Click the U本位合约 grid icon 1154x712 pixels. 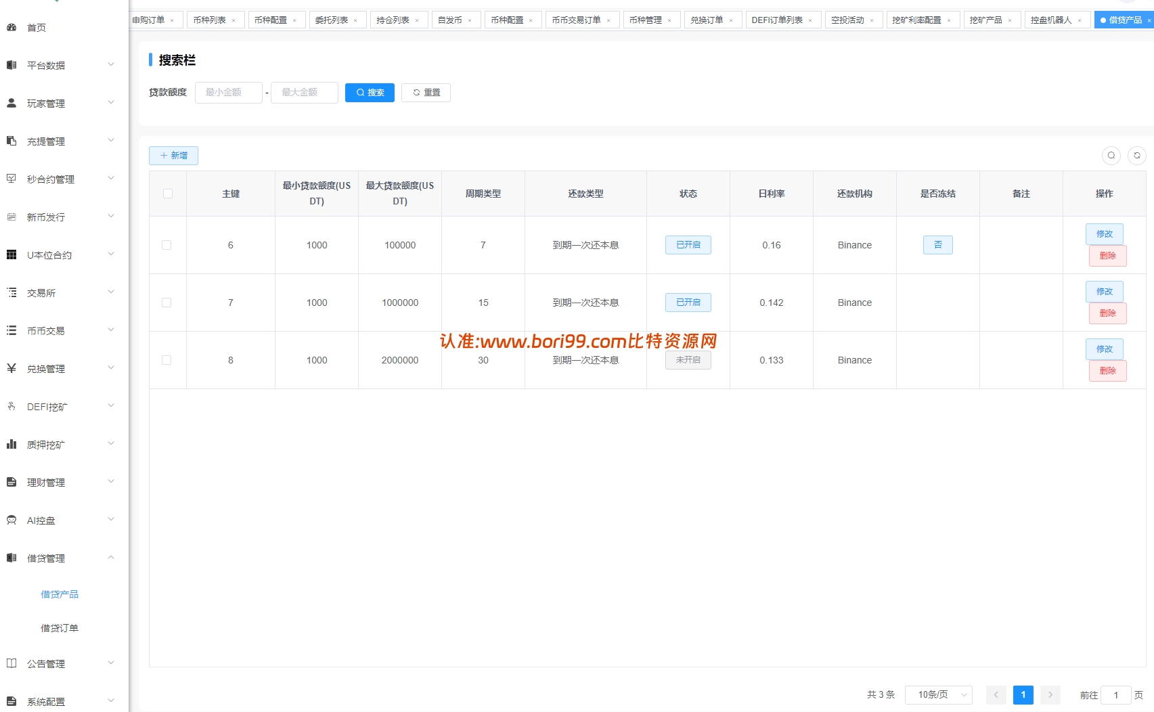(x=12, y=255)
